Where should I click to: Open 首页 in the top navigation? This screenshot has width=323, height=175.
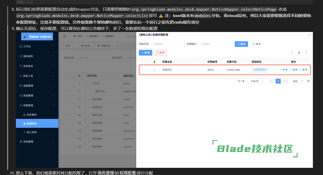point(78,36)
